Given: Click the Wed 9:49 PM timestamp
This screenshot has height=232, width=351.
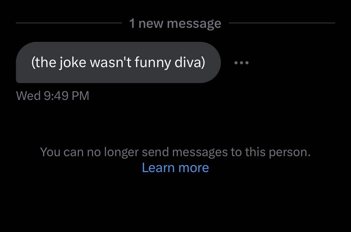Looking at the screenshot, I should coord(52,96).
